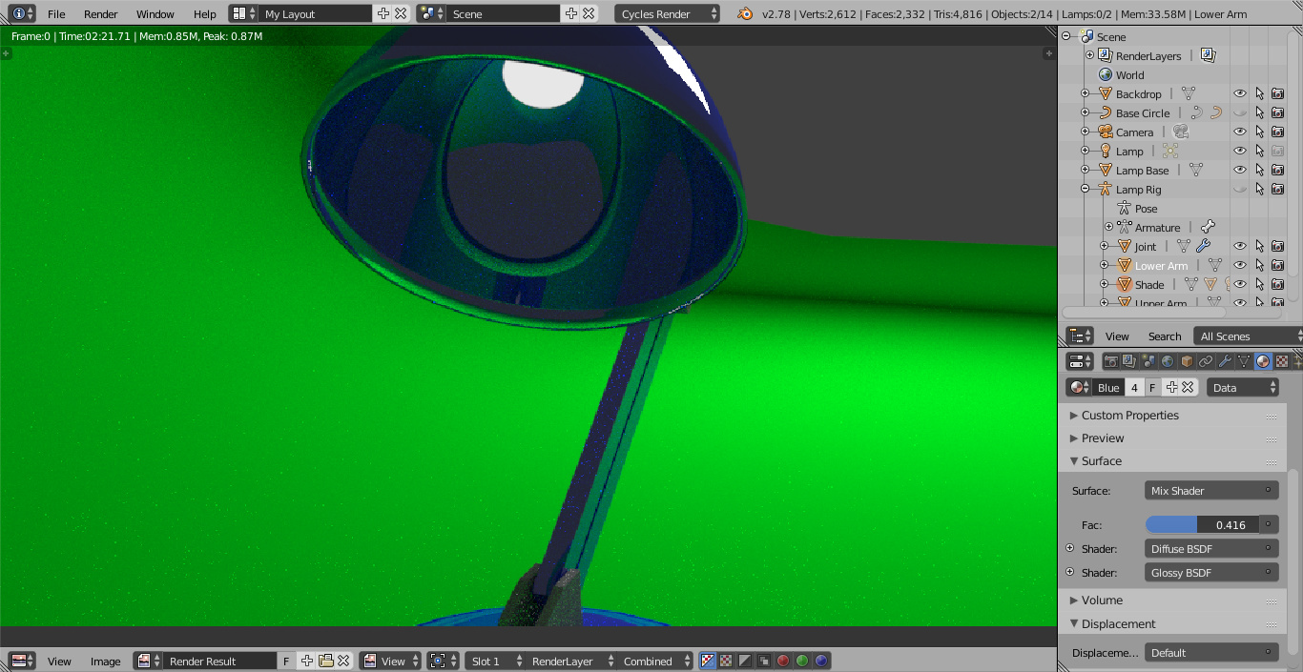Open the Render menu
Image resolution: width=1303 pixels, height=672 pixels.
[x=100, y=14]
